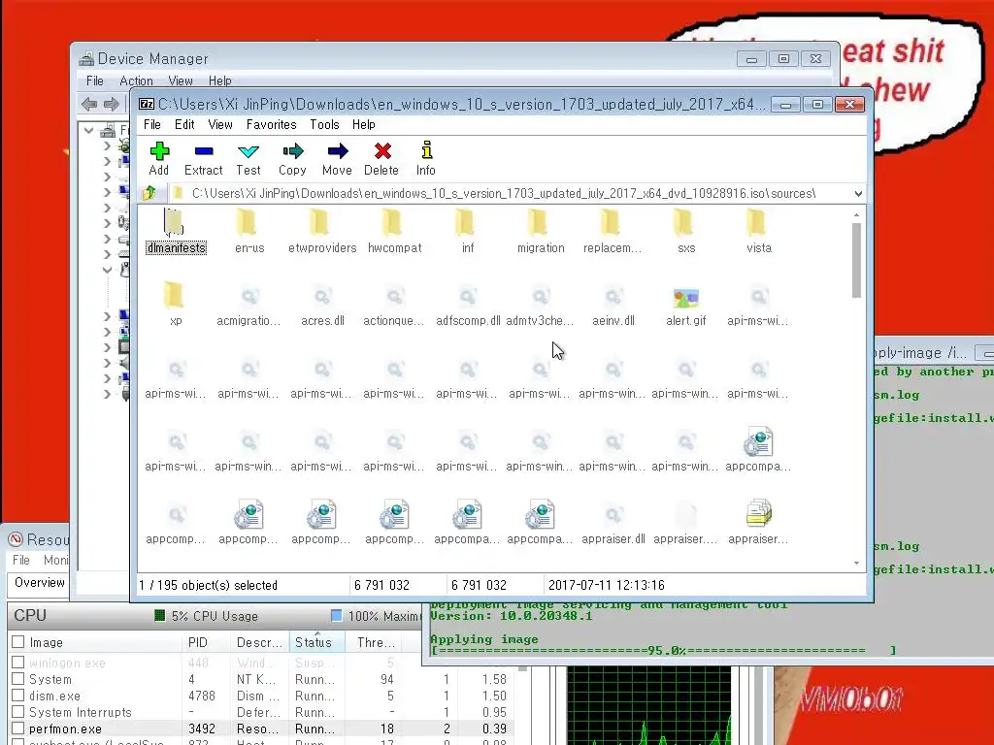Click the 1 / 195 object(s) selected status

pos(208,585)
